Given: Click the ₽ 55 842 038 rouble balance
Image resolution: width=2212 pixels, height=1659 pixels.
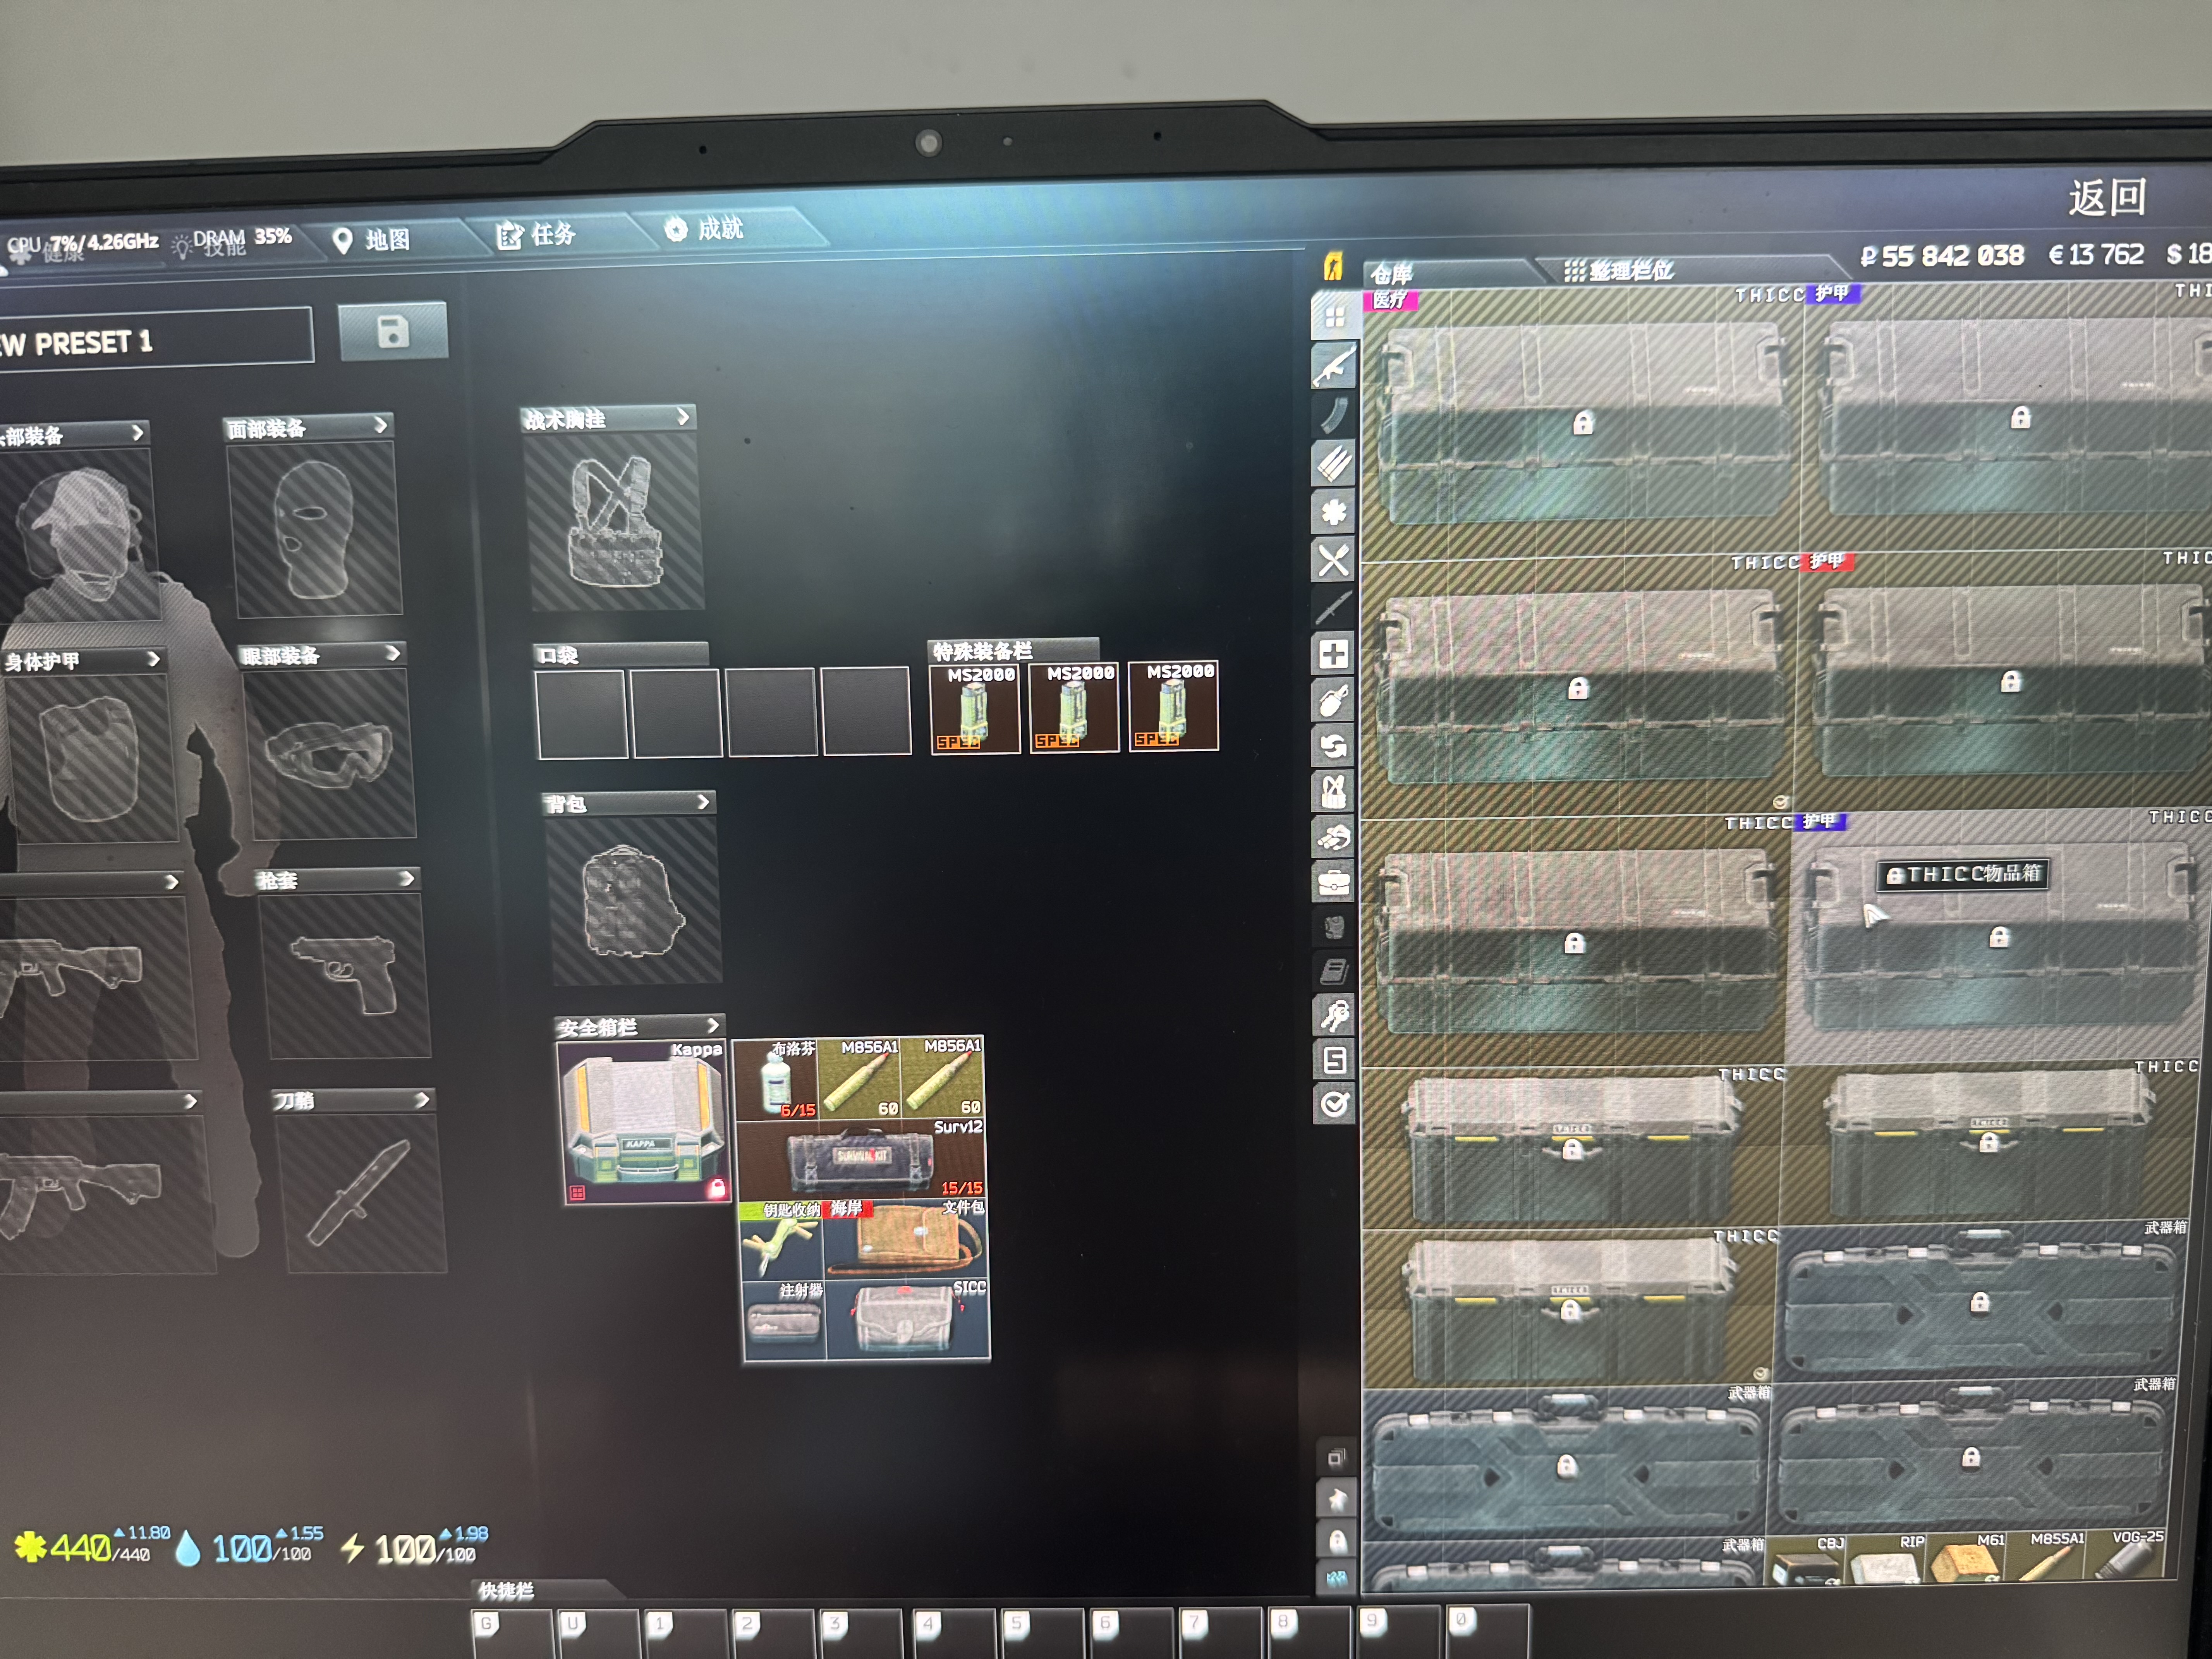Looking at the screenshot, I should click(x=1942, y=256).
